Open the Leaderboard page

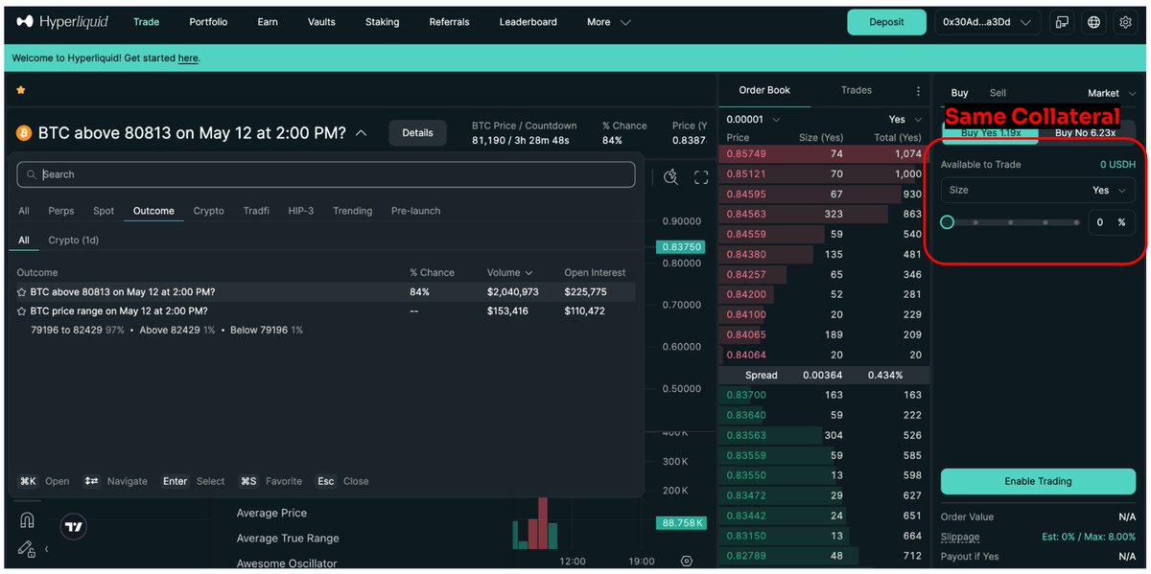[x=528, y=22]
